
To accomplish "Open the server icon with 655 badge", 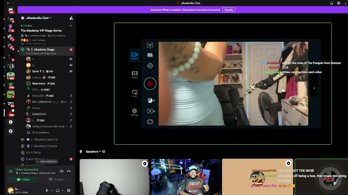I will click(11, 76).
